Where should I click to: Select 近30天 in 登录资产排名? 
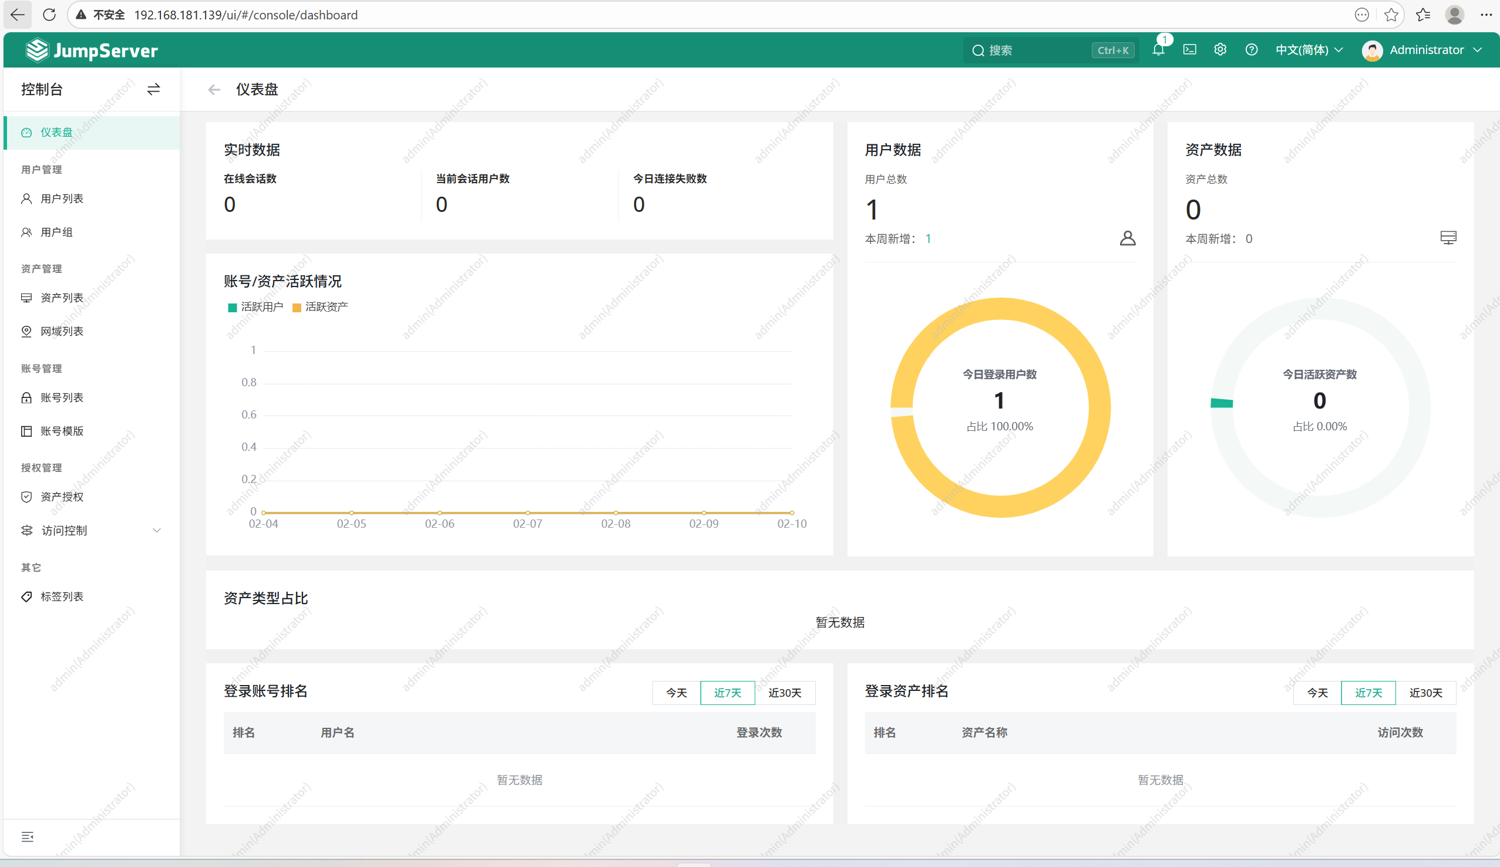click(1425, 693)
